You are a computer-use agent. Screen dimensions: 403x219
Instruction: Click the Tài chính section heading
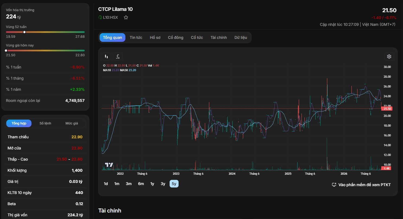pyautogui.click(x=110, y=211)
